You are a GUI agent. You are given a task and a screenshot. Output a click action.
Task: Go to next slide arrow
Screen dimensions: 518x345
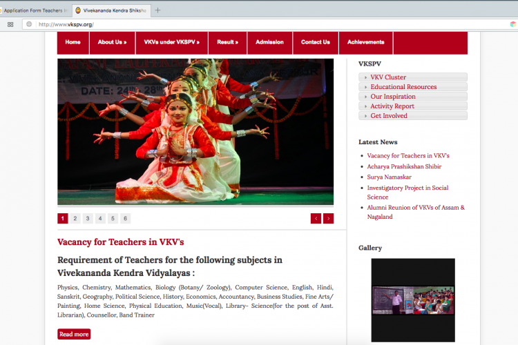point(328,218)
